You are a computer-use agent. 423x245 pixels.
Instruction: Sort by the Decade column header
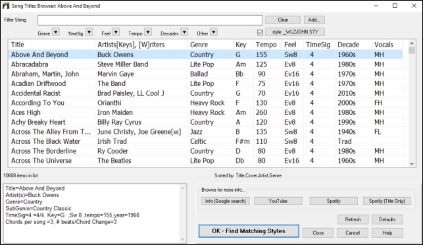point(353,45)
